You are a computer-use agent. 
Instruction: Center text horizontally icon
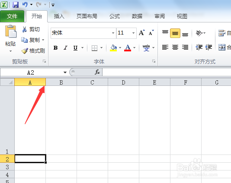[x=175, y=47]
